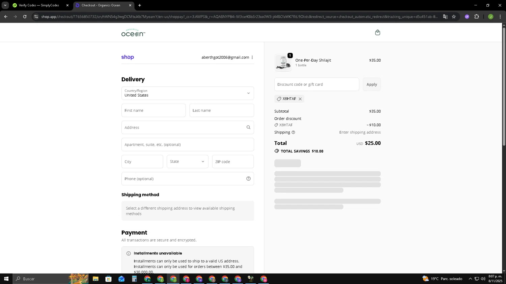Viewport: 506px width, 284px height.
Task: Open the purple SimplyCodes extension icon
Action: tap(467, 16)
